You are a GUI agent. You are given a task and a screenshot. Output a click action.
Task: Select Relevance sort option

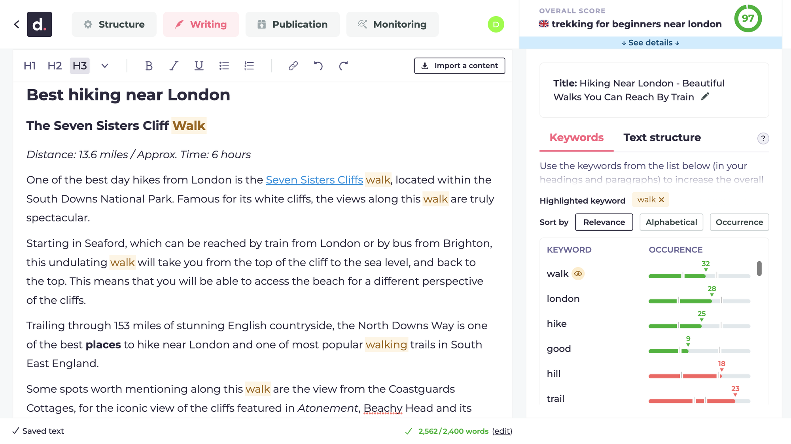pyautogui.click(x=604, y=222)
